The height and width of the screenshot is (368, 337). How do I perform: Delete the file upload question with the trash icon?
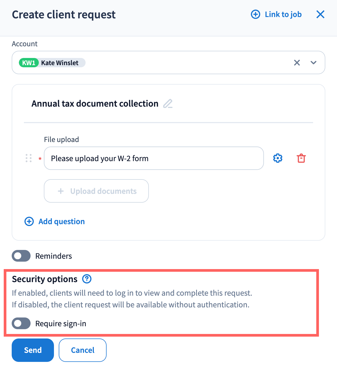click(x=301, y=158)
